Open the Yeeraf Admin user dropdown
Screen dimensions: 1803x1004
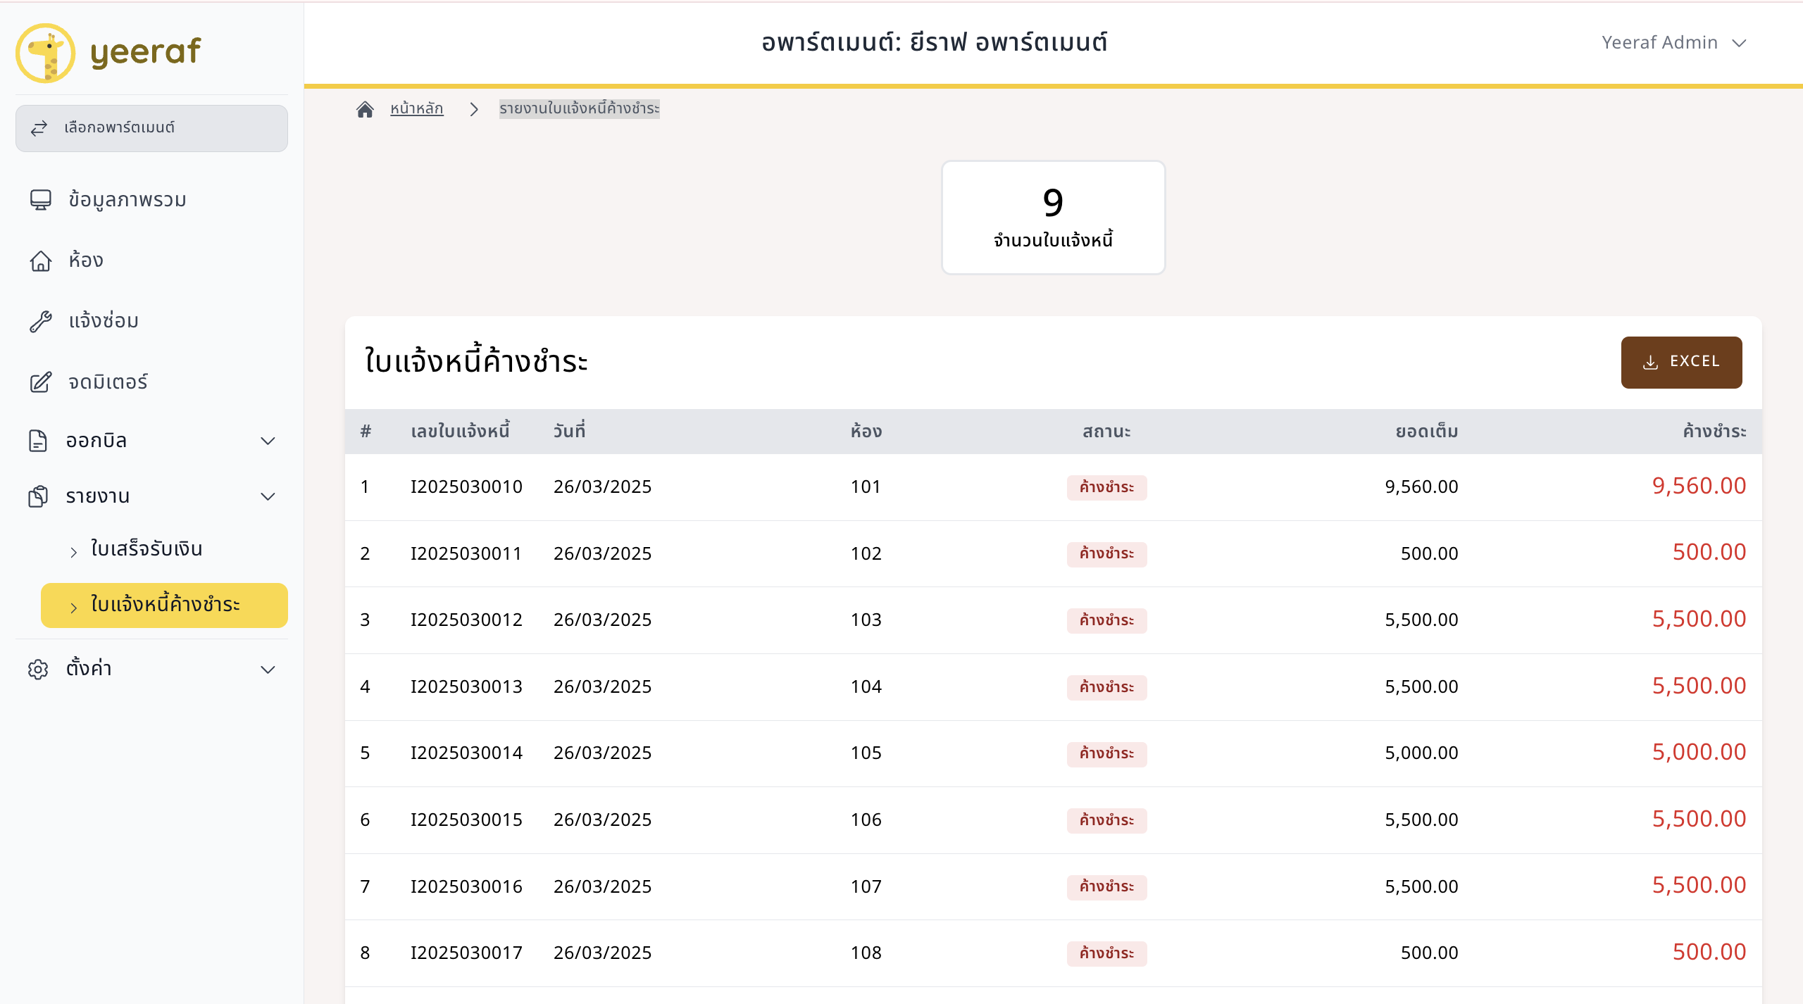[1673, 43]
